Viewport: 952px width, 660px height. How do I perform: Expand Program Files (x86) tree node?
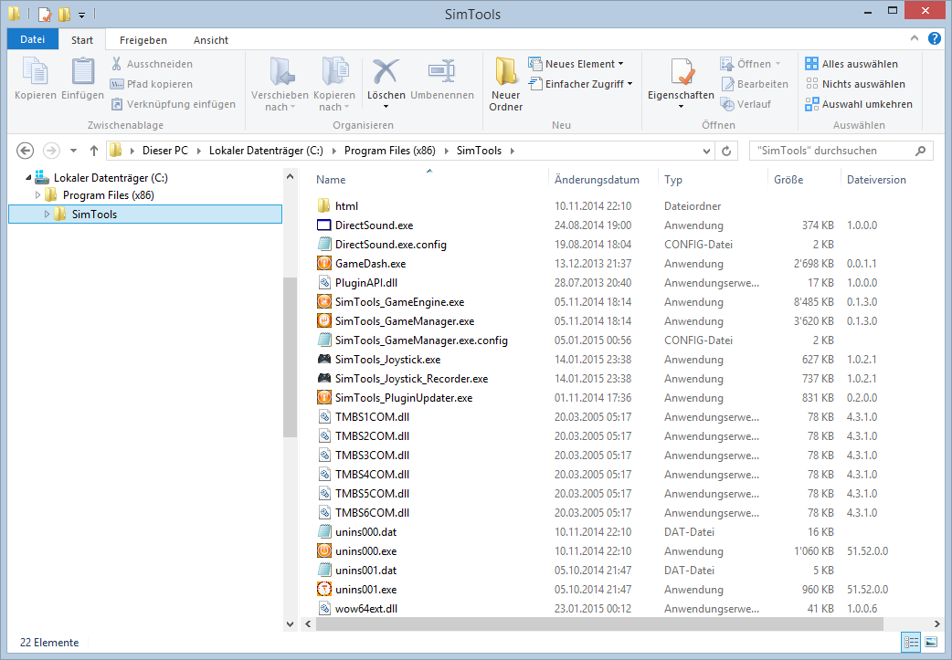point(37,195)
